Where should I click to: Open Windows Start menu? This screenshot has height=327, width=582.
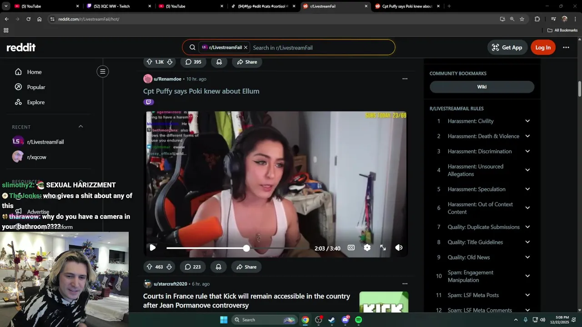coord(224,320)
